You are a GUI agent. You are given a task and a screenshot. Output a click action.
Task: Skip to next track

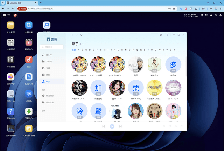[120, 126]
